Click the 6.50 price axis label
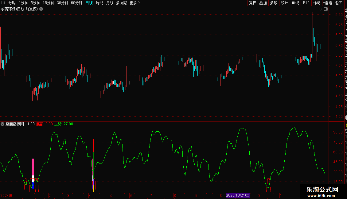The width and height of the screenshot is (347, 199). [x=339, y=15]
